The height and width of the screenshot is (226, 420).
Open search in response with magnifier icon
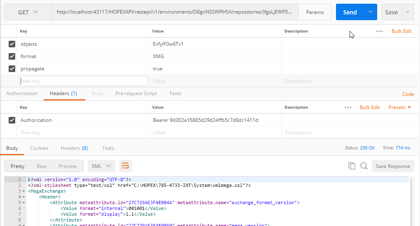click(x=364, y=166)
